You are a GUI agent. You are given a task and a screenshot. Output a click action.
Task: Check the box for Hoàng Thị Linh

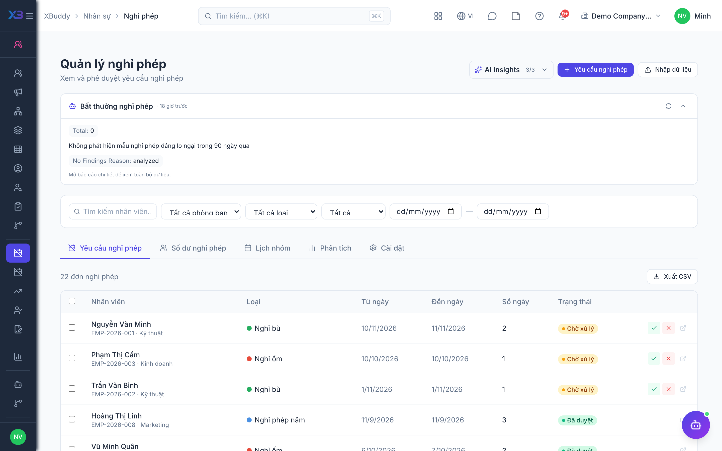72,419
